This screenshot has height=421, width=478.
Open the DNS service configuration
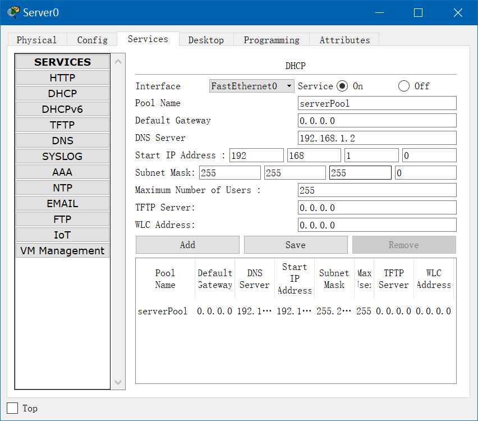pos(62,141)
